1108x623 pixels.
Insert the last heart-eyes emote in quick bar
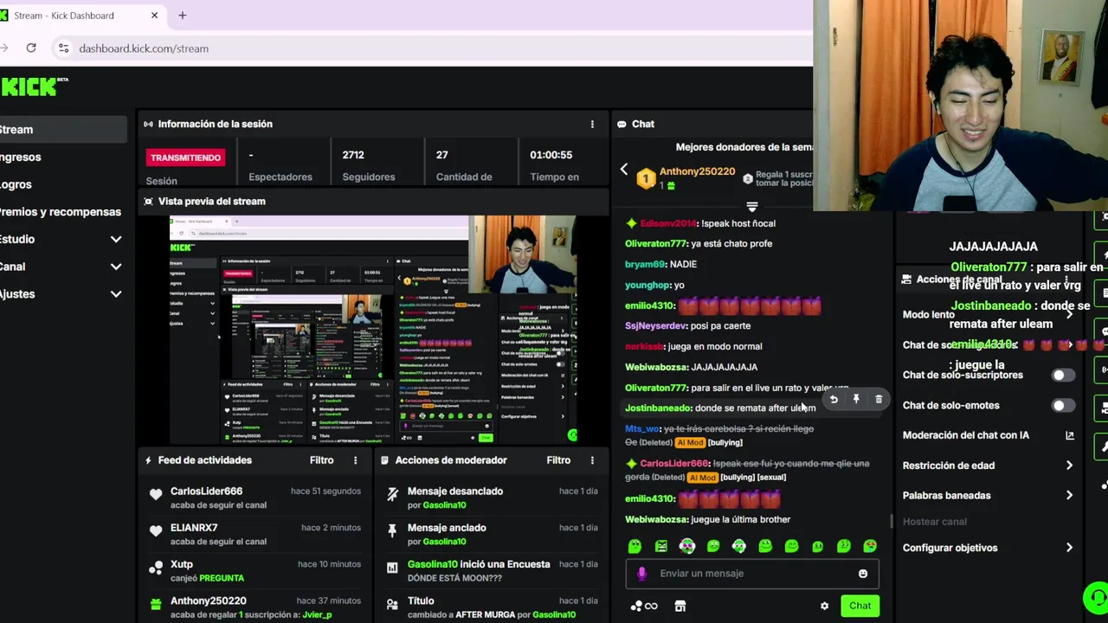click(x=870, y=546)
